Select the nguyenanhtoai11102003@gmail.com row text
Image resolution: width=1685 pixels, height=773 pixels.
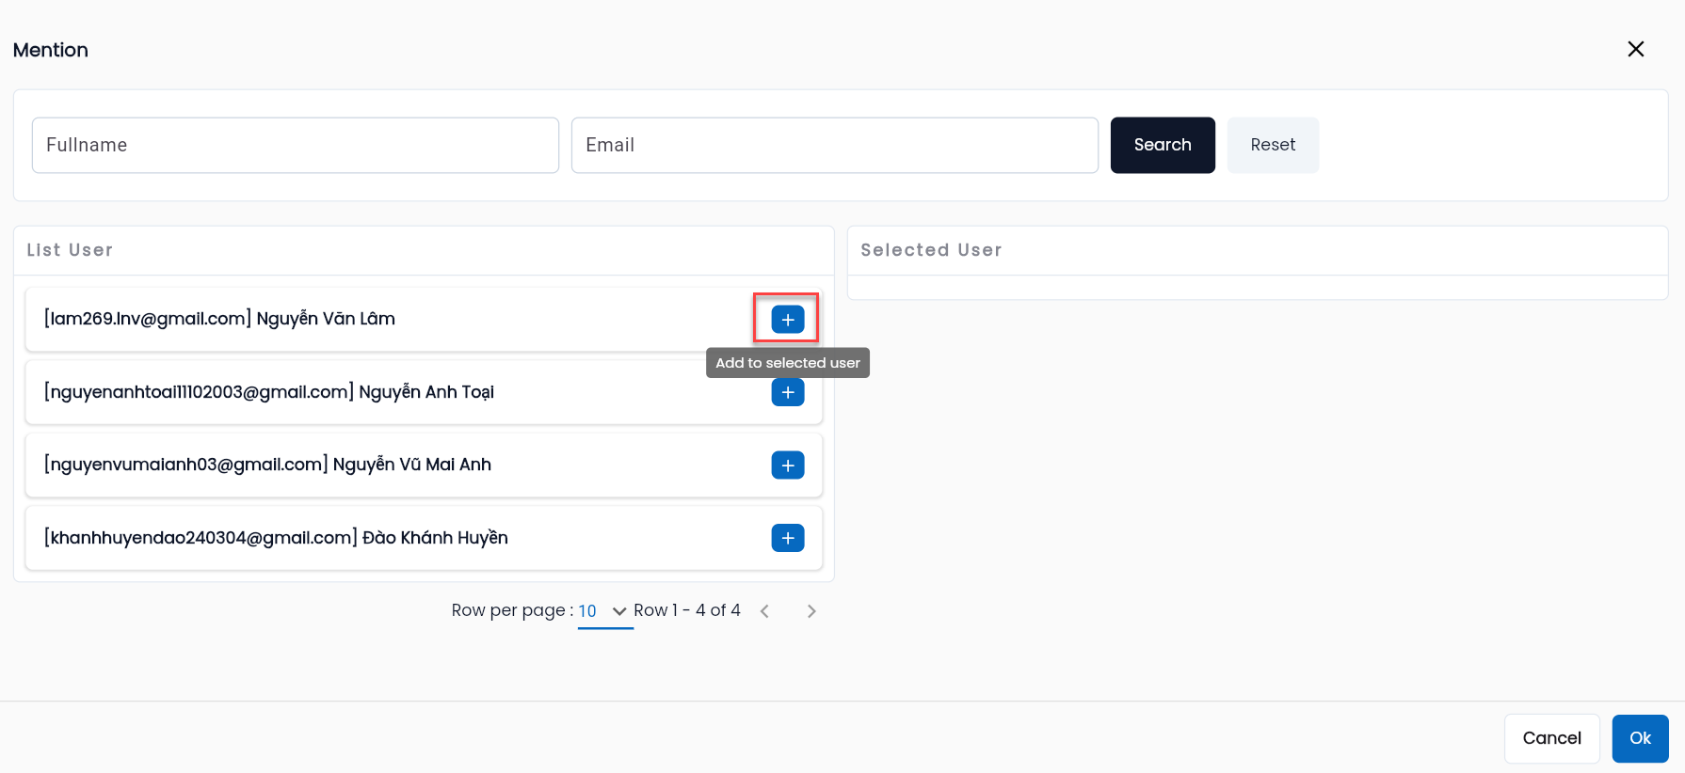[269, 392]
